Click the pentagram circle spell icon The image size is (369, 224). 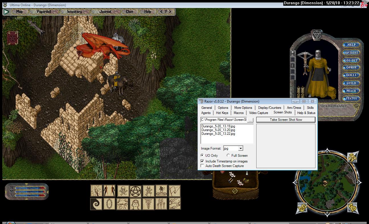coord(136,191)
